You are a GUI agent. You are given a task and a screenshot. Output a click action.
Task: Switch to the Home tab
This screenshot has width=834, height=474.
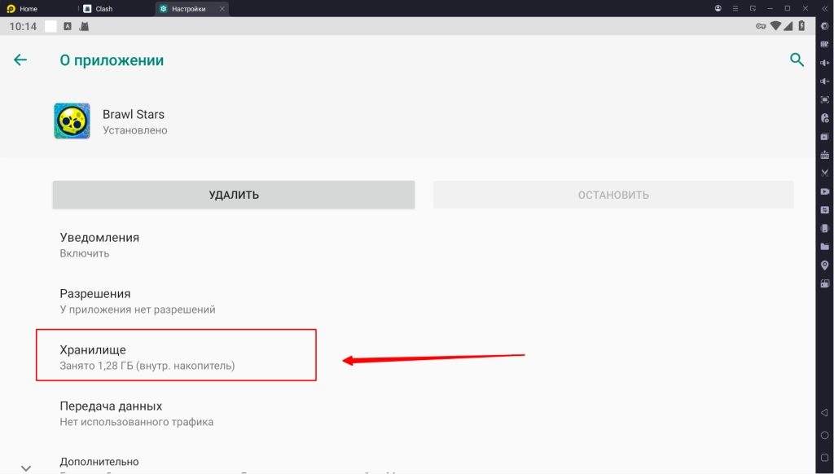[x=29, y=9]
